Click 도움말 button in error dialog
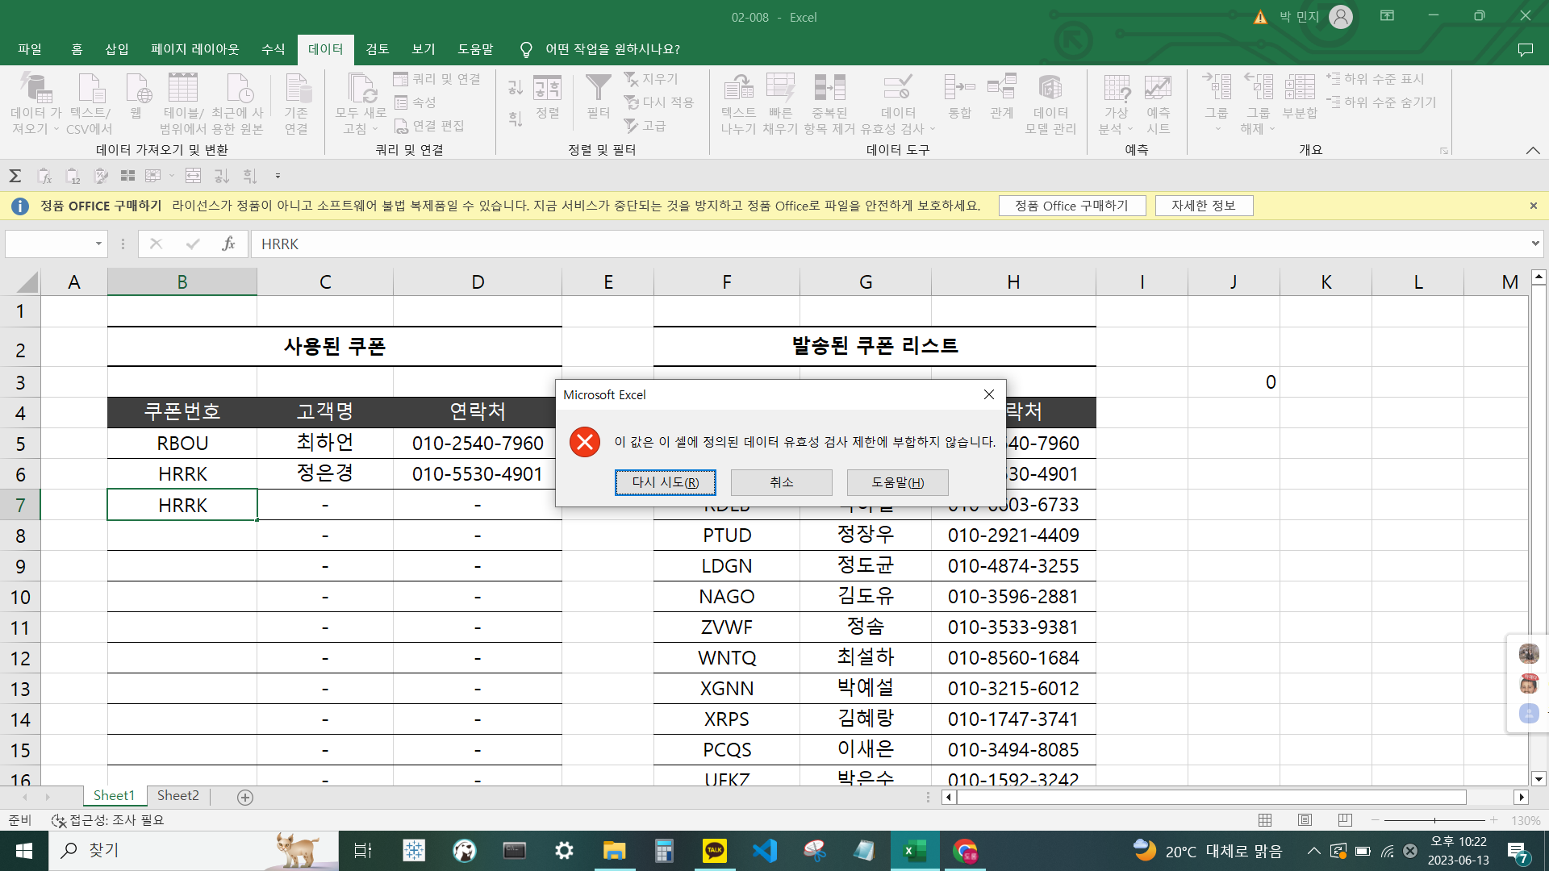Image resolution: width=1549 pixels, height=871 pixels. pyautogui.click(x=898, y=482)
